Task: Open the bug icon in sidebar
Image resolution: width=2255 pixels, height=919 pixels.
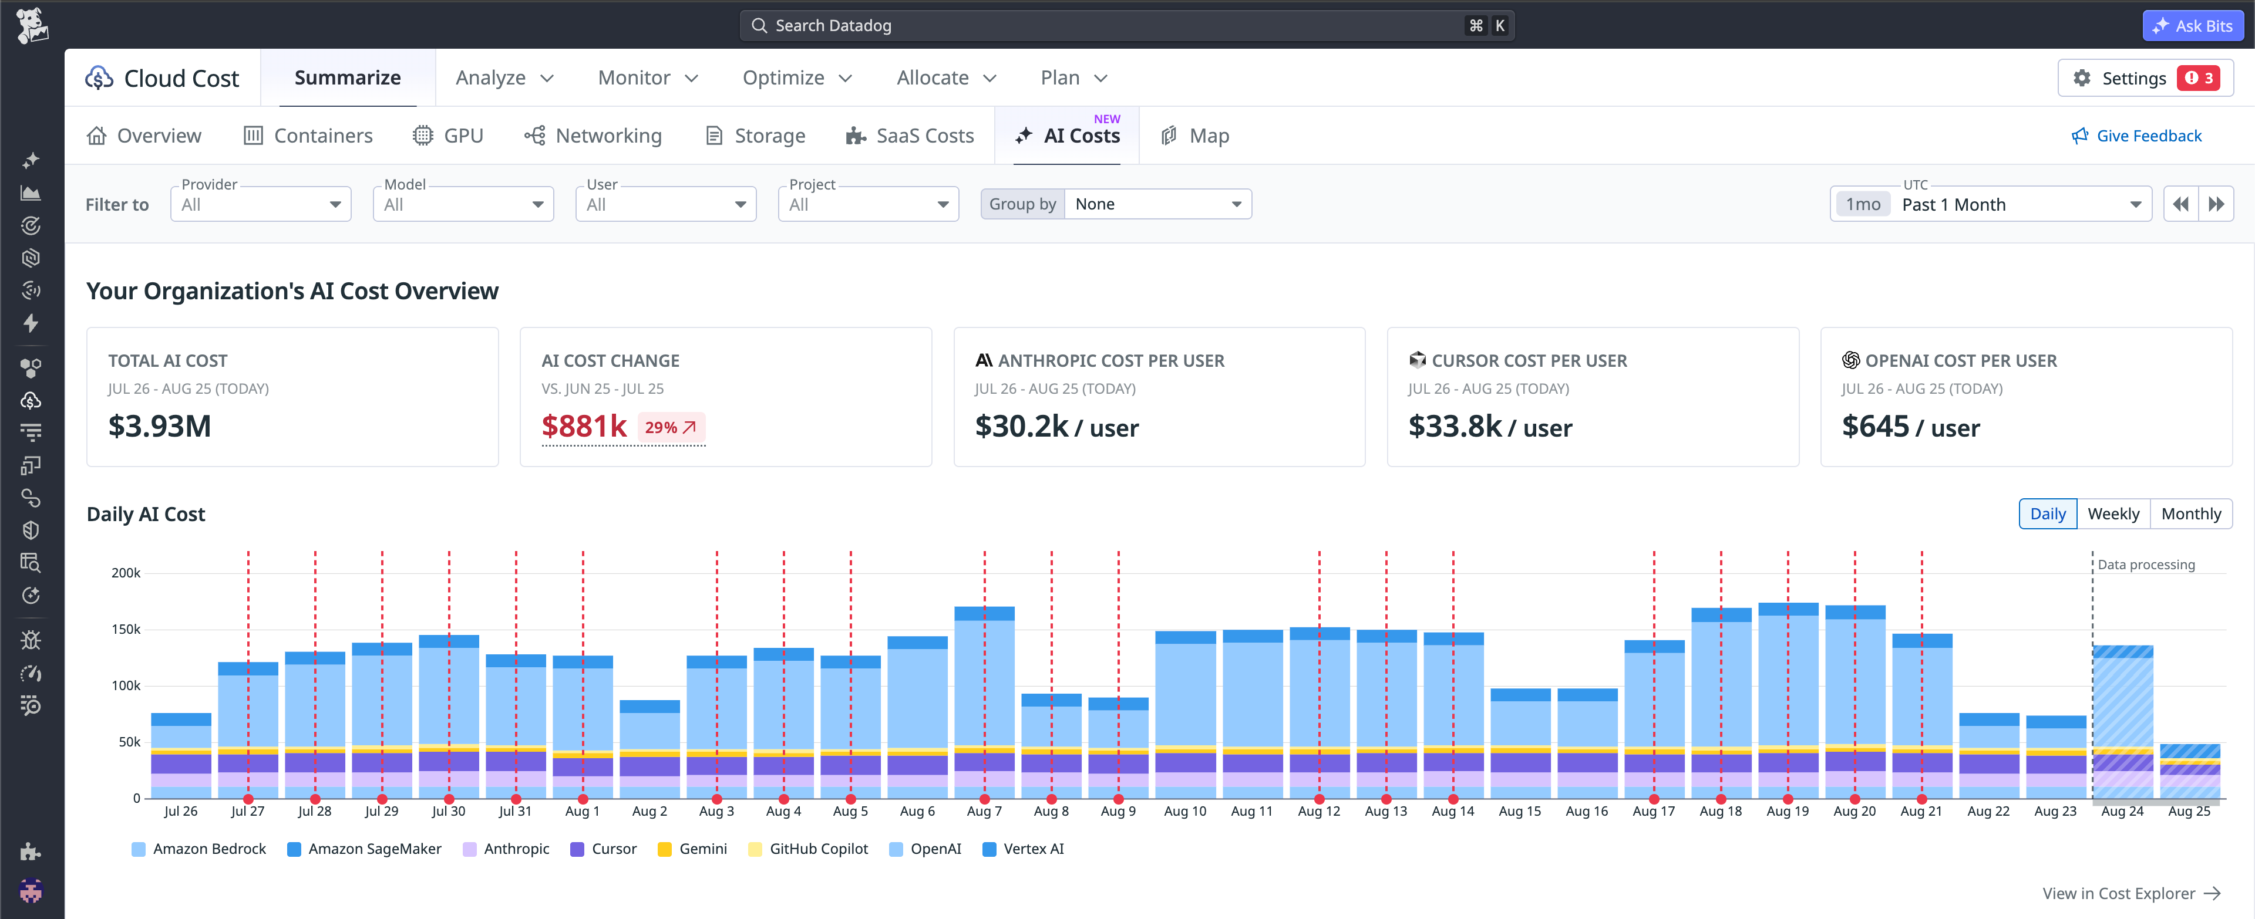Action: click(31, 640)
